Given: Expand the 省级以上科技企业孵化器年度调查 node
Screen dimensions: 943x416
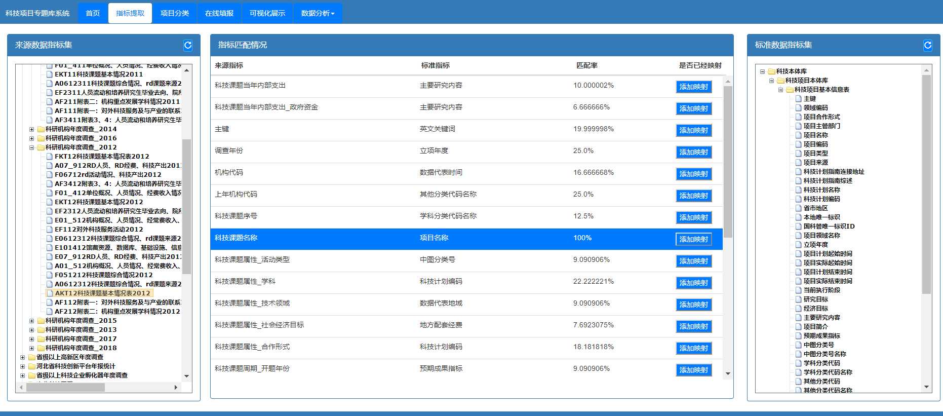Looking at the screenshot, I should [22, 376].
